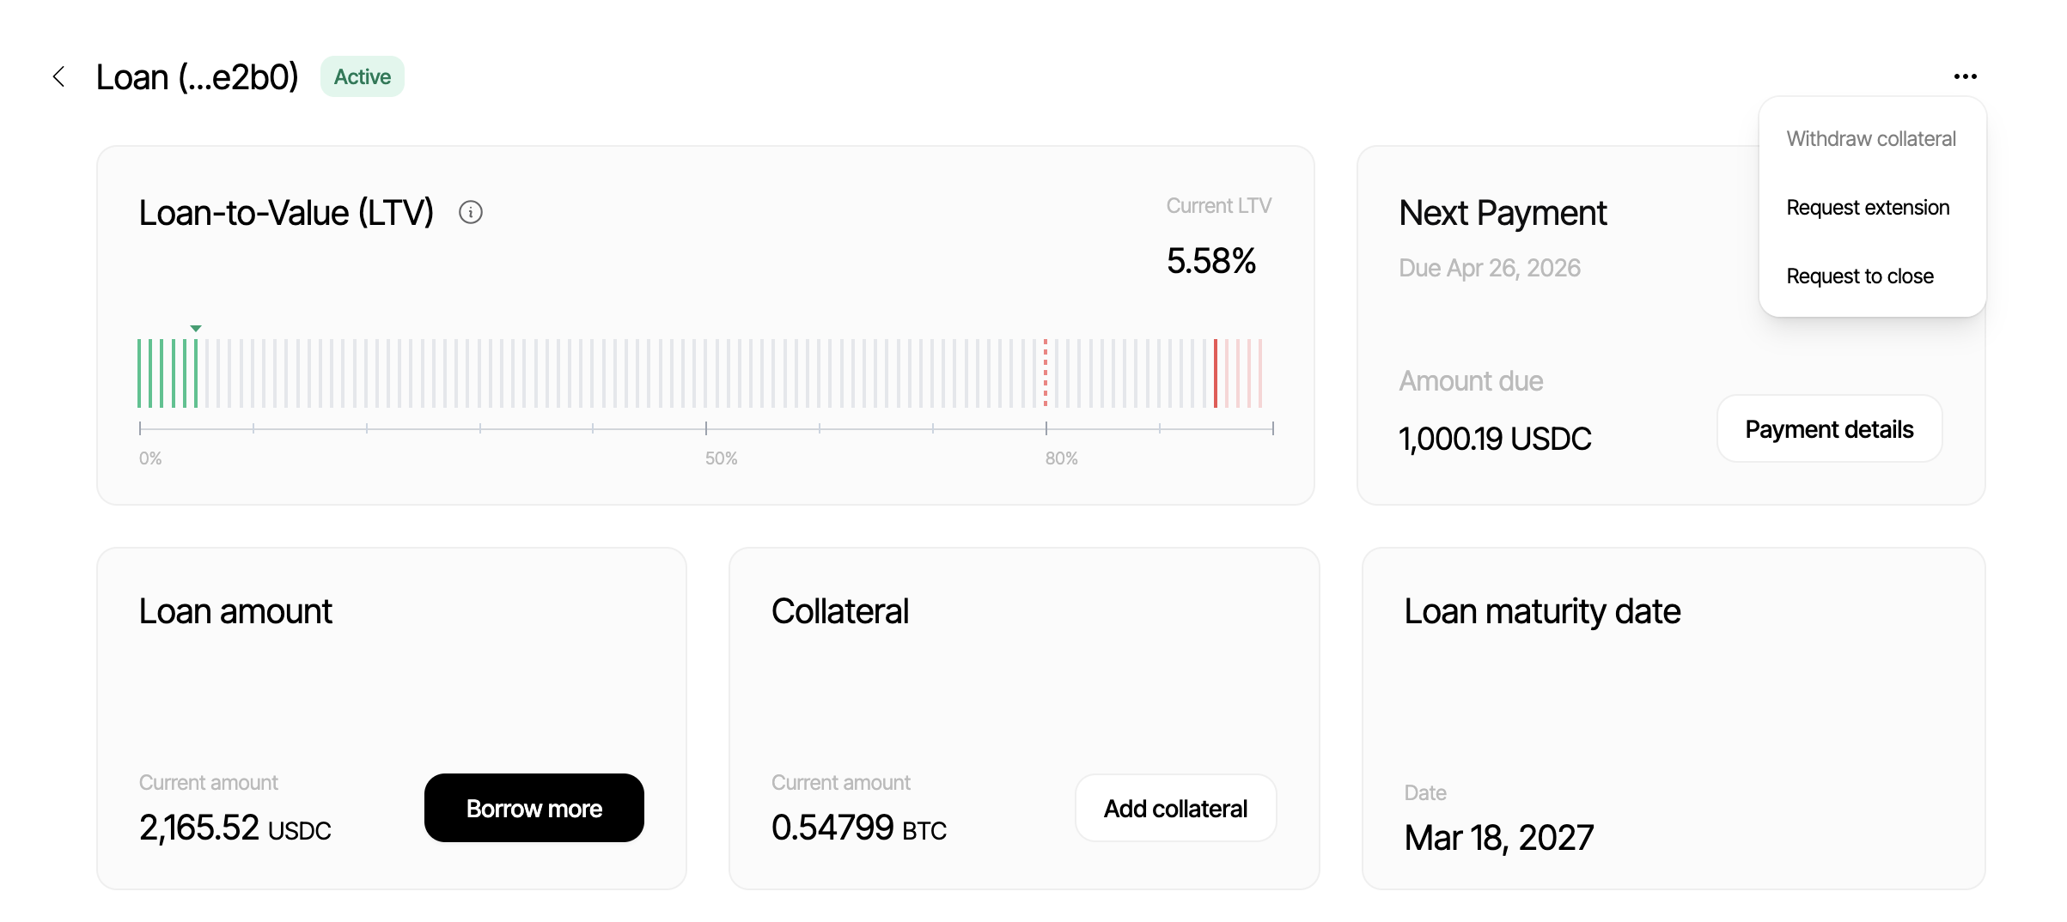Image resolution: width=2067 pixels, height=922 pixels.
Task: Click the Add collateral button
Action: tap(1175, 807)
